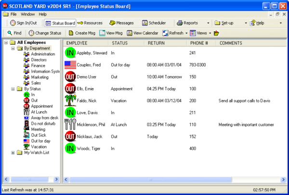This screenshot has width=289, height=195.
Task: Open the Help menu in menu bar
Action: 42,14
